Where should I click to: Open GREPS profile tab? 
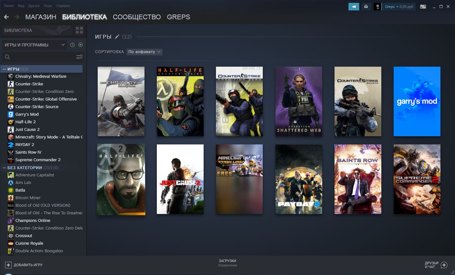[x=179, y=17]
